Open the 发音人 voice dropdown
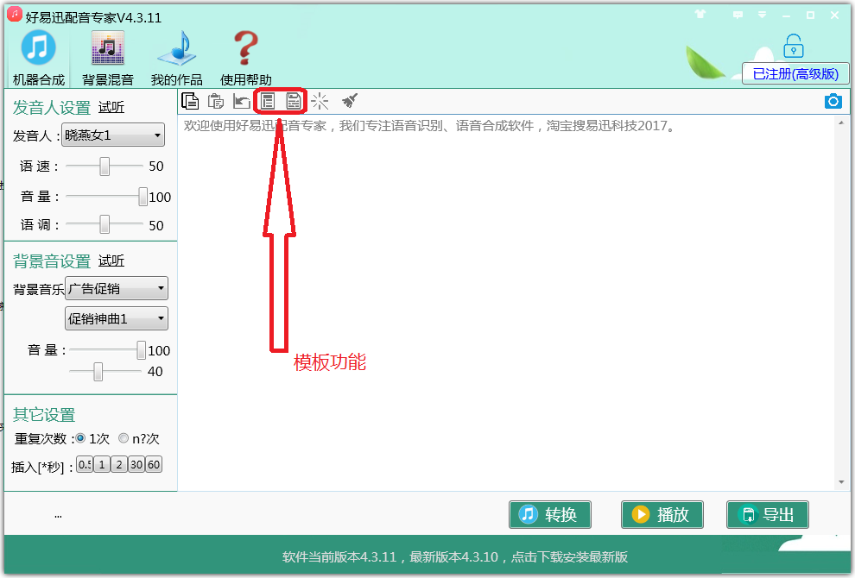 click(x=114, y=135)
